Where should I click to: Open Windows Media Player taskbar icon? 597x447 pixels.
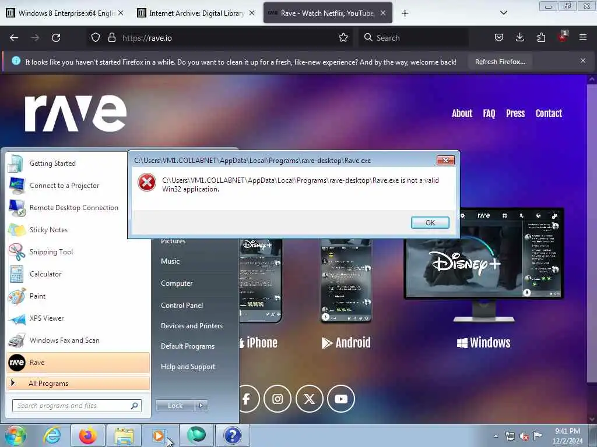(159, 435)
